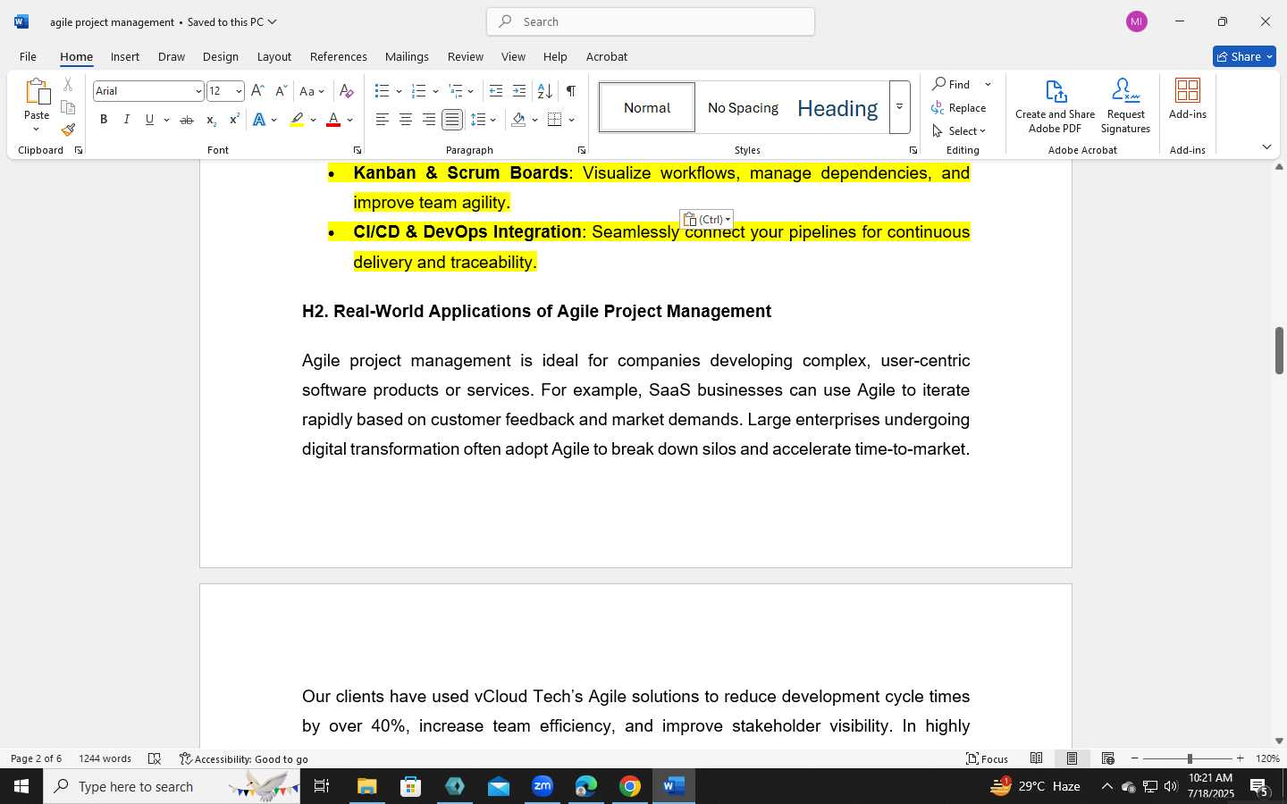Expand the Styles gallery
This screenshot has width=1287, height=804.
pyautogui.click(x=899, y=107)
